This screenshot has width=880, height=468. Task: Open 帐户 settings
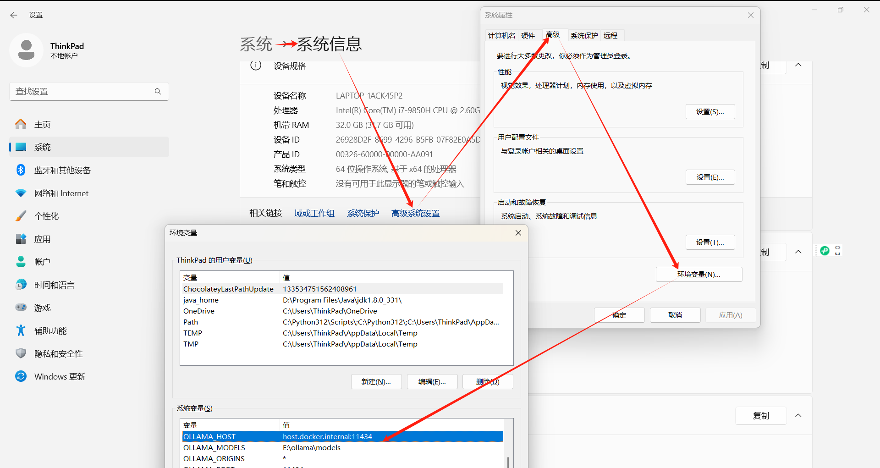[89, 262]
